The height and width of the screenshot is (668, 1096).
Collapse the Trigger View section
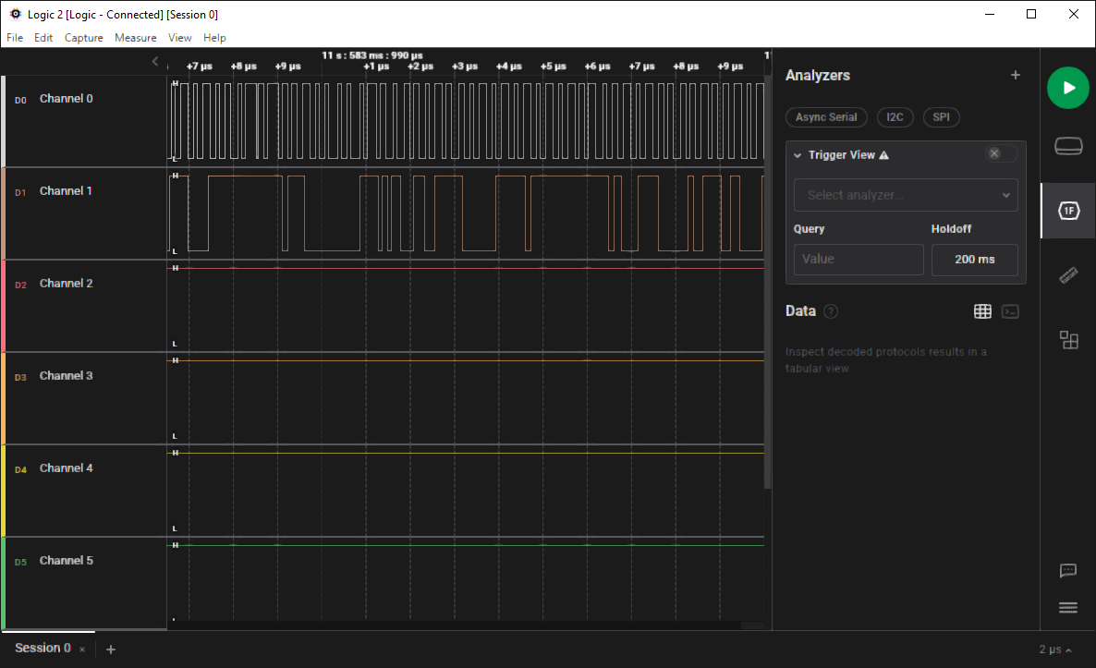pos(798,155)
